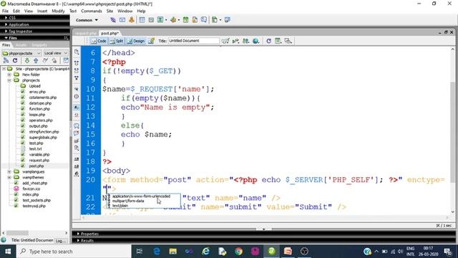Click Preview in Browser globe icon
Image resolution: width=458 pixels, height=258 pixels.
pyautogui.click(x=256, y=41)
